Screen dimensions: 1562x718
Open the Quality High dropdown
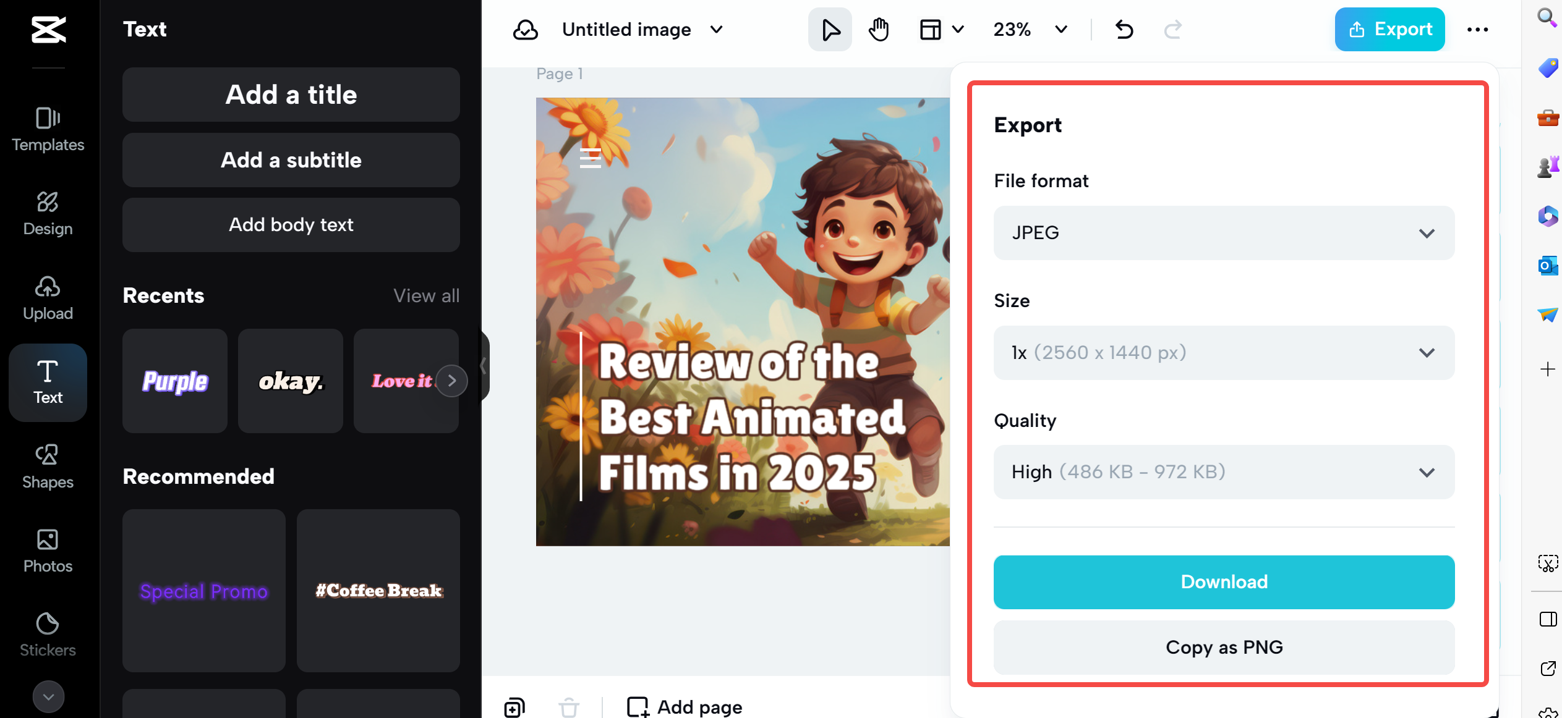tap(1223, 472)
